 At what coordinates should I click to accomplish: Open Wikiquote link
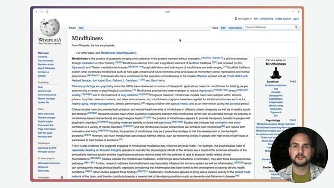(x=43, y=167)
